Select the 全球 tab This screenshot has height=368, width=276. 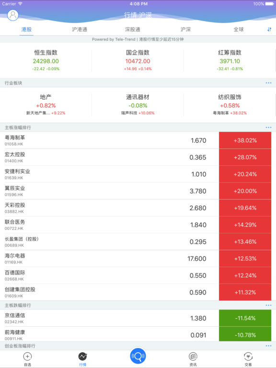239,30
